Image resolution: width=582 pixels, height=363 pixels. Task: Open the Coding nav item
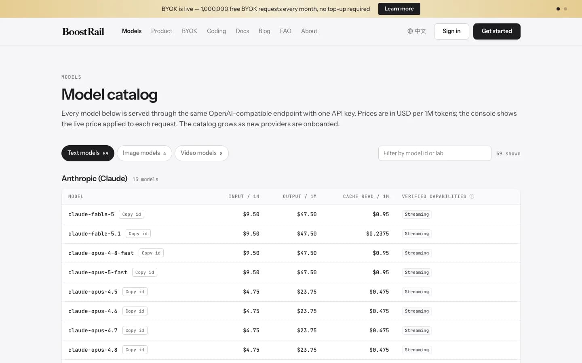tap(216, 31)
